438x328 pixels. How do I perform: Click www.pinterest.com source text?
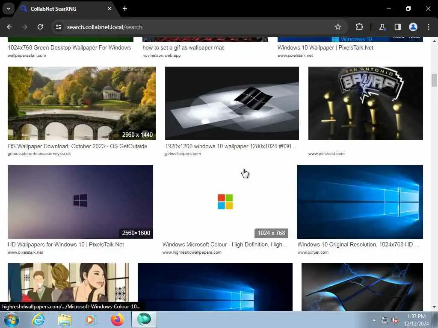pos(326,154)
